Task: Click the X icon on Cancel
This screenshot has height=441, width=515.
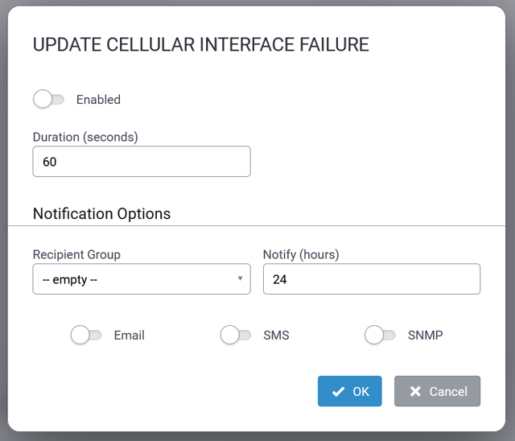Action: (x=415, y=392)
